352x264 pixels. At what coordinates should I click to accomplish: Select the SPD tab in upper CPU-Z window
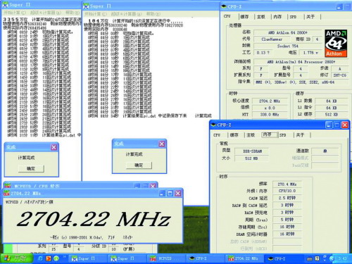(x=293, y=17)
